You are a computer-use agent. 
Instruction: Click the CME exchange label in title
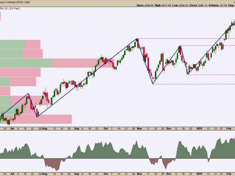[x=27, y=2]
